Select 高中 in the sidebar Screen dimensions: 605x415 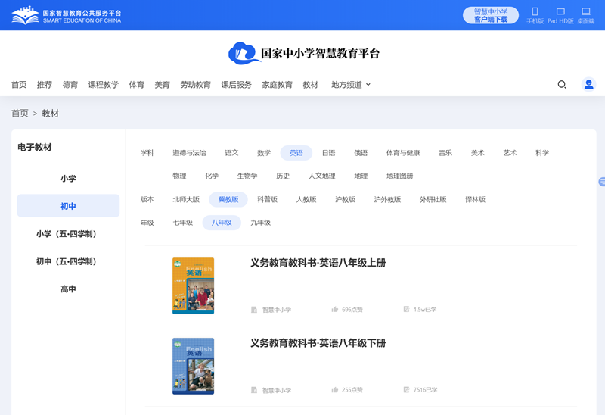pyautogui.click(x=68, y=289)
